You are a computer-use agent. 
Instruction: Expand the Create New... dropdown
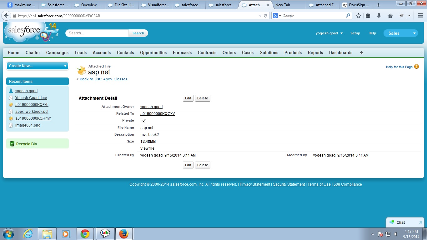pos(38,66)
